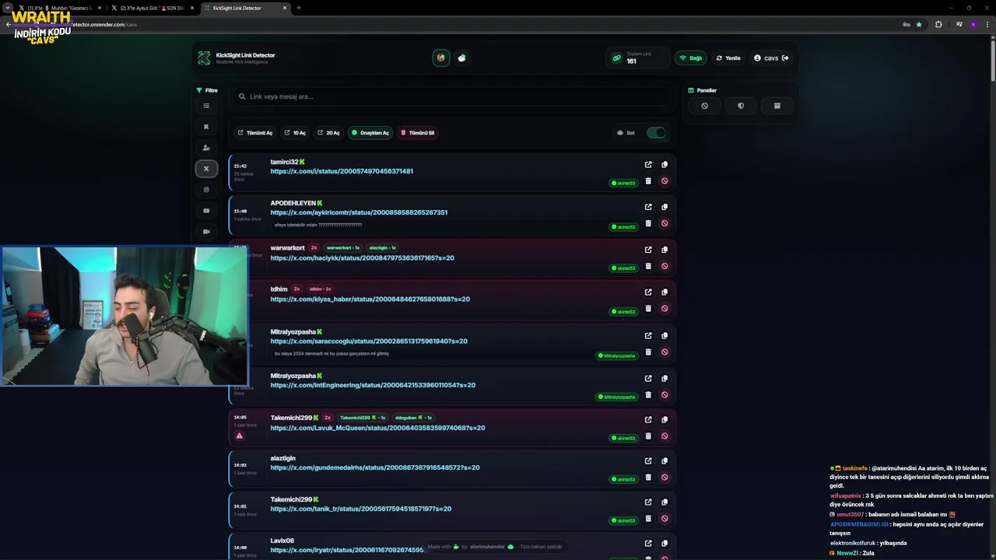Click the 10 Aç button
The image size is (996, 560).
point(295,133)
